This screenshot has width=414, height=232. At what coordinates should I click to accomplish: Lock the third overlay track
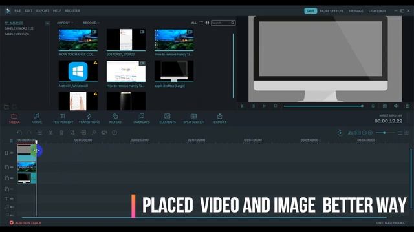[6, 178]
